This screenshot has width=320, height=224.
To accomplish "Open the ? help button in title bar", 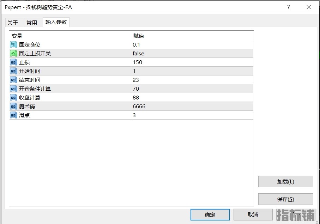I will pyautogui.click(x=288, y=7).
